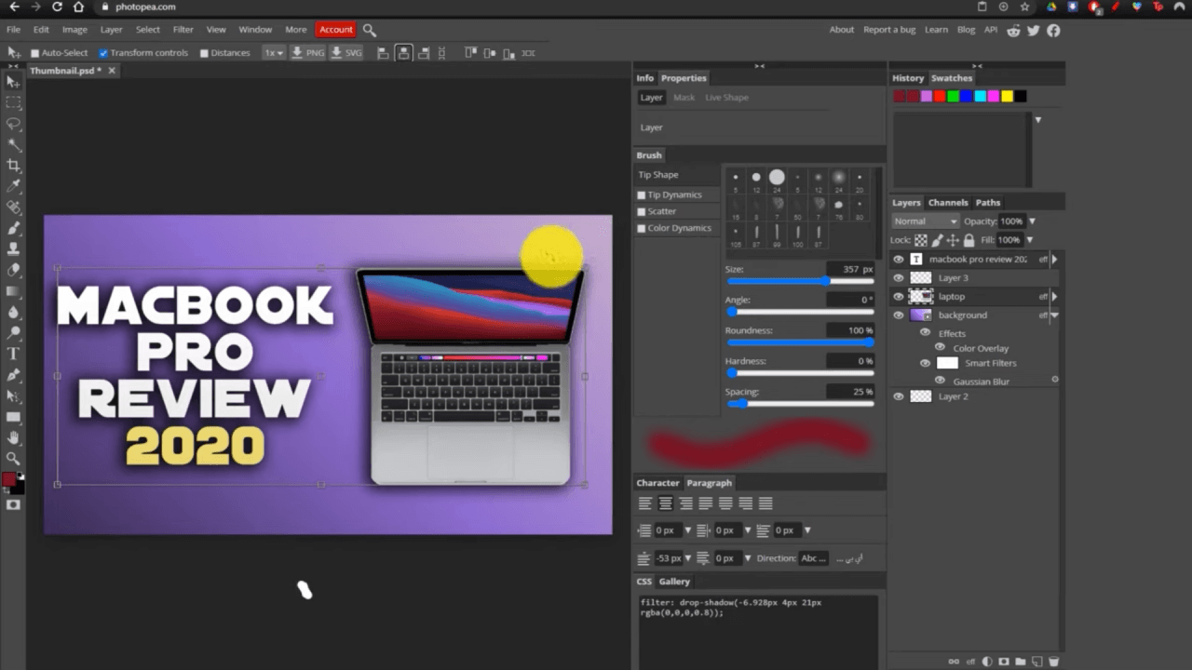
Task: Add adjustment layer half-circle icon
Action: 987,662
